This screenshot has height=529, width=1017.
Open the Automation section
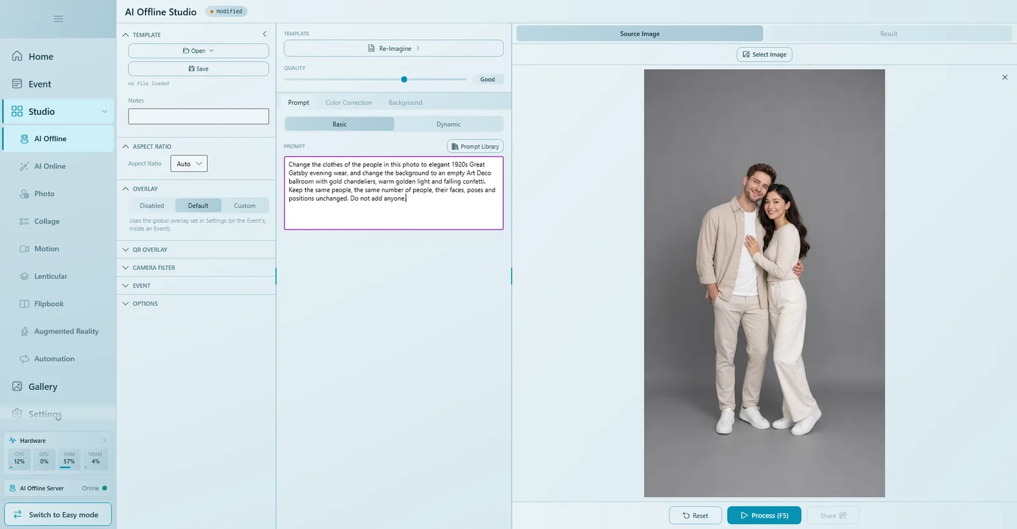pos(58,359)
